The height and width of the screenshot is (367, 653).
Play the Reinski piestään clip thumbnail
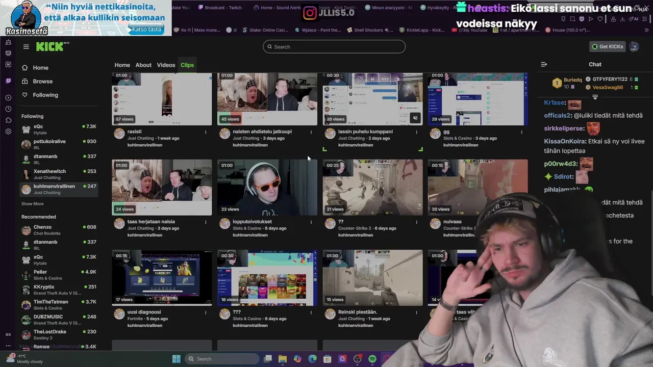point(373,278)
